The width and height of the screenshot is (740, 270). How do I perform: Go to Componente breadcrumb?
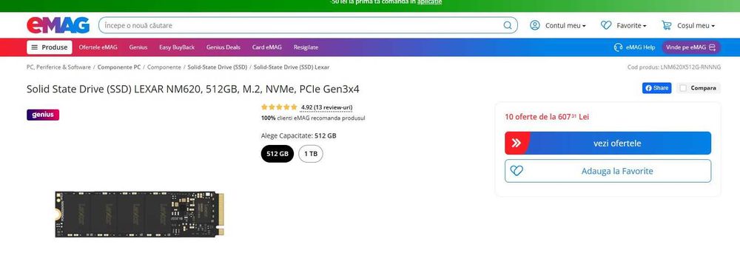164,67
